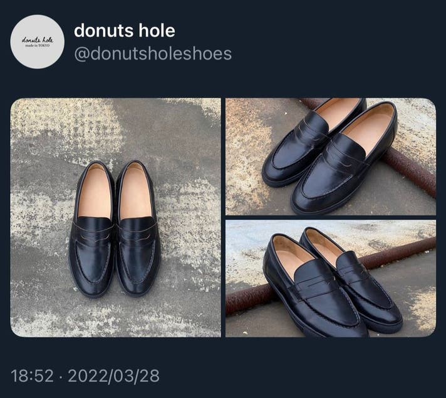
Task: Open the top-down loafers photo
Action: tap(115, 217)
